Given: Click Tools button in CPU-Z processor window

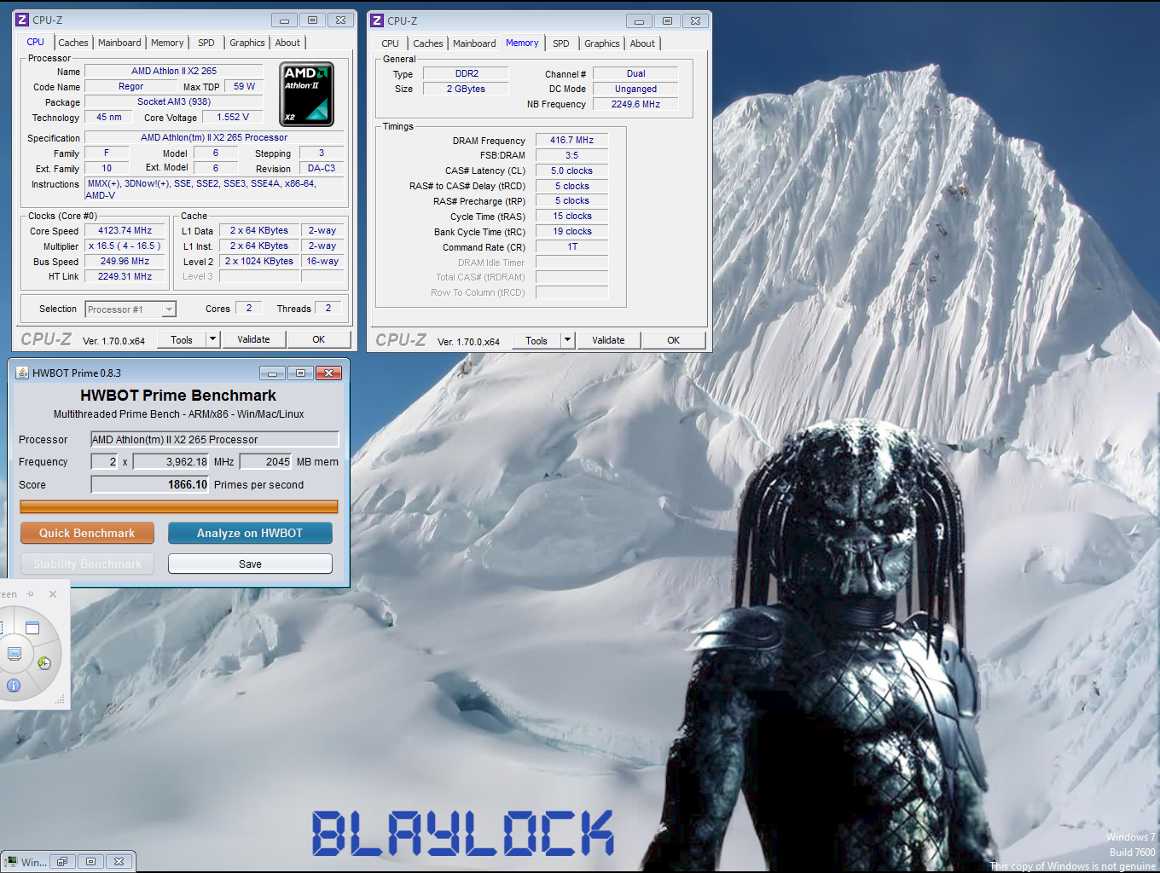Looking at the screenshot, I should pos(182,339).
